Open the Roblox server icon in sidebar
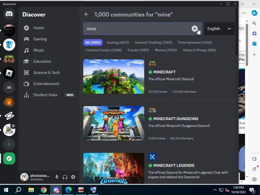The width and height of the screenshot is (260, 195). pyautogui.click(x=9, y=73)
